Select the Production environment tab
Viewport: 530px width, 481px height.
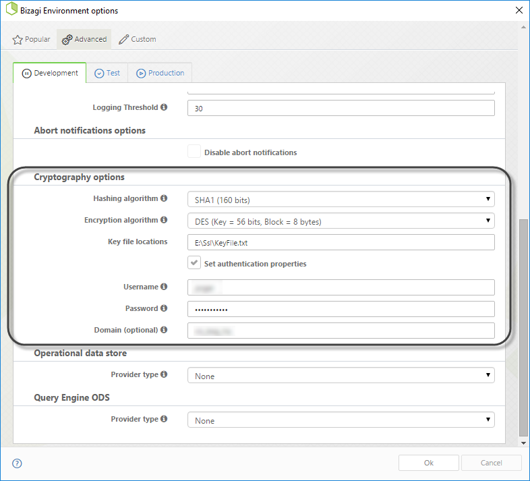[x=160, y=73]
